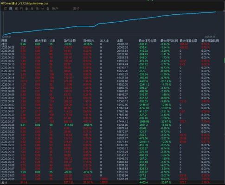The width and height of the screenshot is (225, 185).
Task: Click the 最大浮亏金额 column header
Action: point(148,41)
